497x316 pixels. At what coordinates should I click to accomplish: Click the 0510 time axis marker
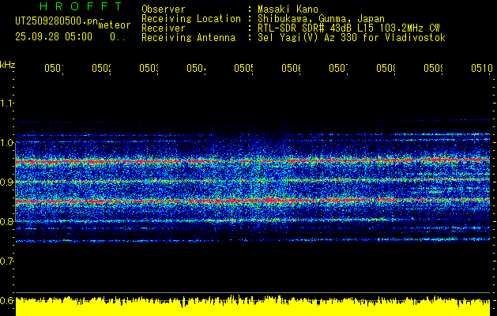[x=482, y=68]
